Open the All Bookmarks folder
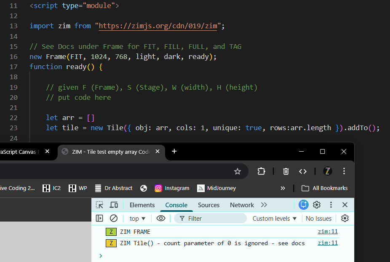The height and width of the screenshot is (262, 390). pos(325,188)
